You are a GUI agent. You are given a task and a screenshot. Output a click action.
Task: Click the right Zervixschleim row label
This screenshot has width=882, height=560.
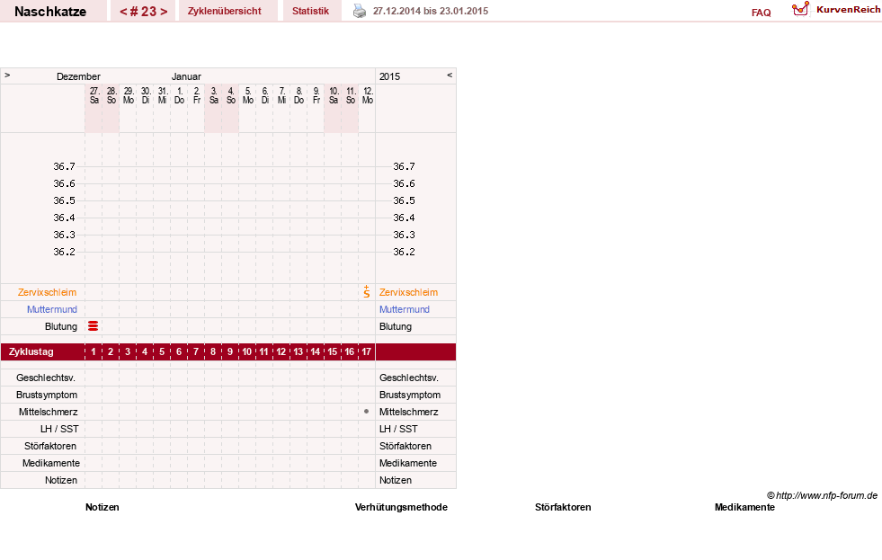(408, 292)
